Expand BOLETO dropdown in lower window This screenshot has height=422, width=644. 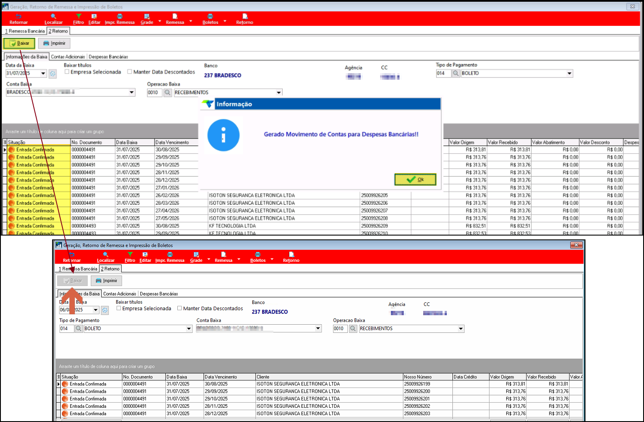(x=189, y=329)
